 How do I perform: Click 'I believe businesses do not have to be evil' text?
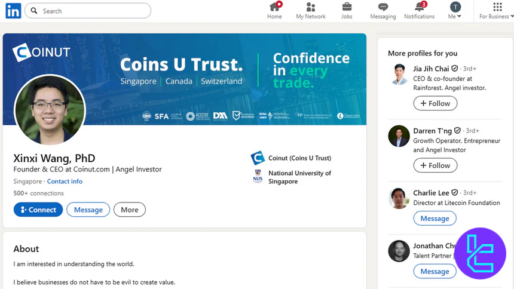[94, 282]
